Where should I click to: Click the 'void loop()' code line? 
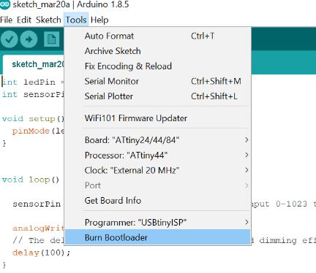(x=31, y=180)
